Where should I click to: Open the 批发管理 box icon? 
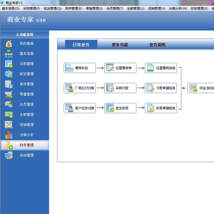[x=9, y=74]
